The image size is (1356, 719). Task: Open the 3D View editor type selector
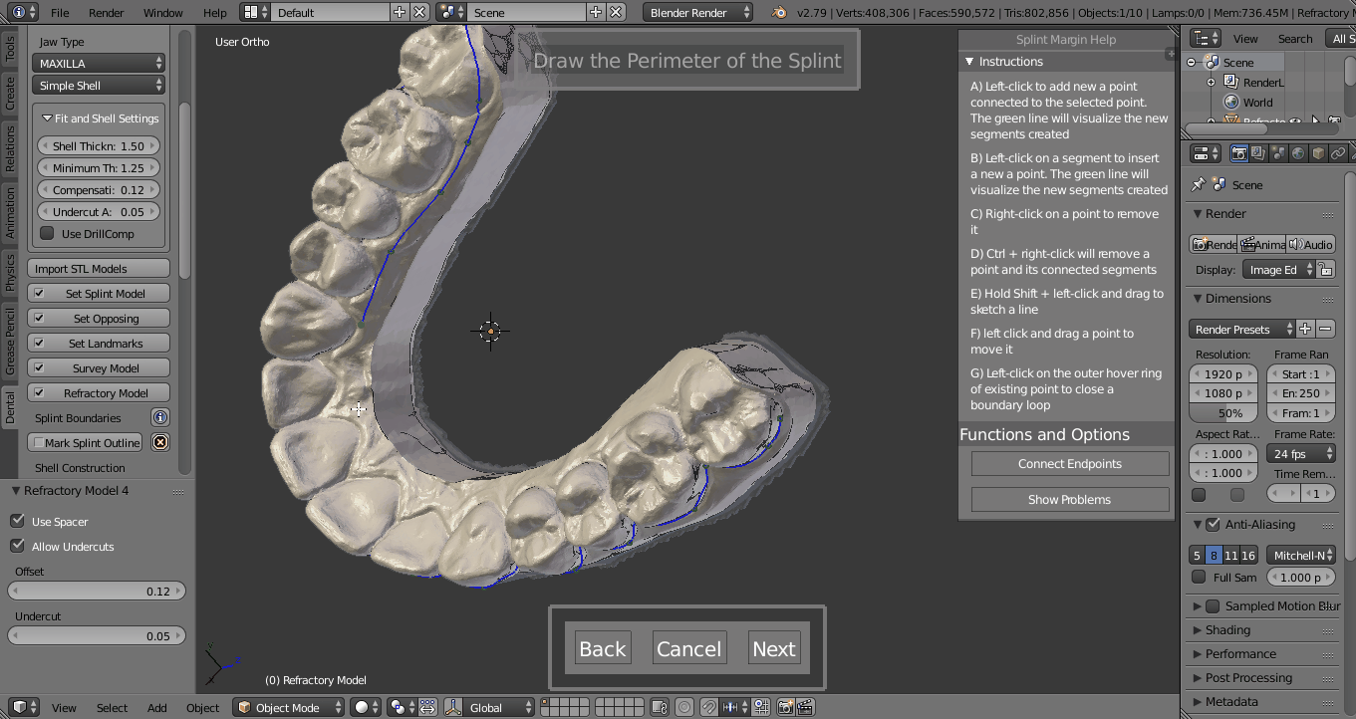(25, 707)
